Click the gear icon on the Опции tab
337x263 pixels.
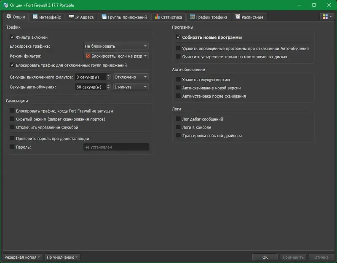click(x=8, y=16)
